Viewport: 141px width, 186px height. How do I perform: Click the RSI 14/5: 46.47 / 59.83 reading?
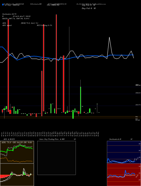(x=16, y=16)
